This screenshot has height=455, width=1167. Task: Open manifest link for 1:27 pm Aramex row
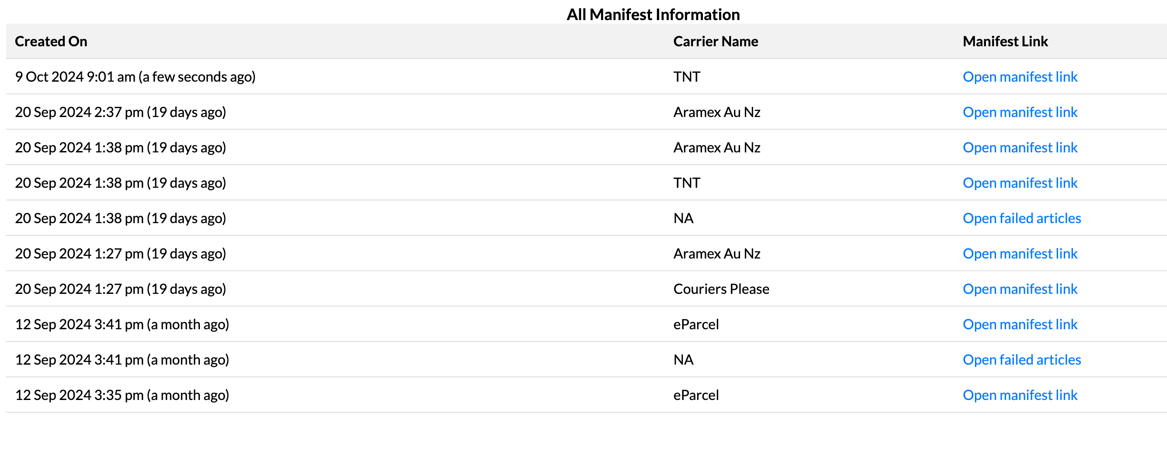tap(1020, 254)
